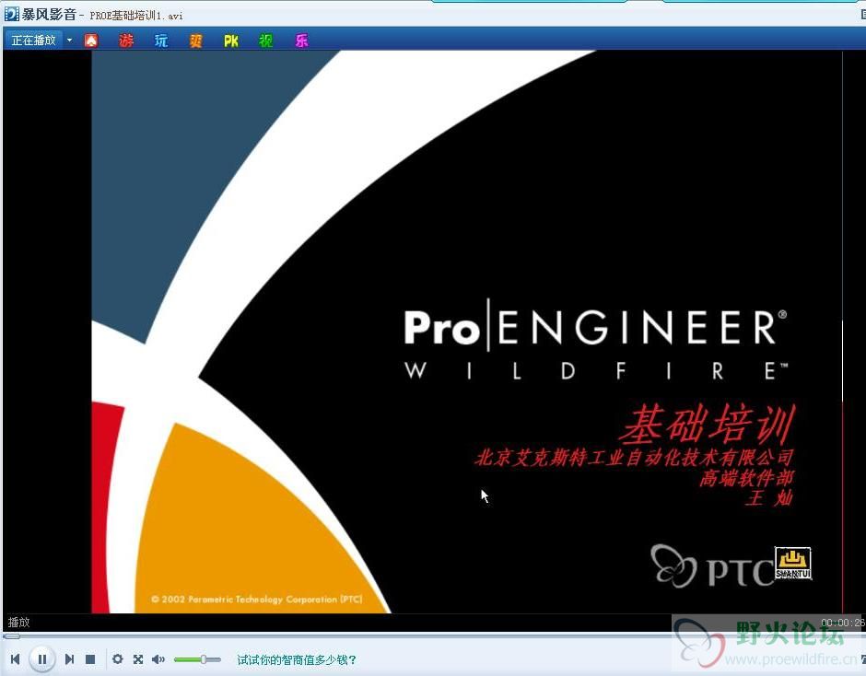
Task: Open the home icon in top toolbar
Action: click(91, 41)
